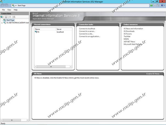Open the File menu

[x=3, y=10]
